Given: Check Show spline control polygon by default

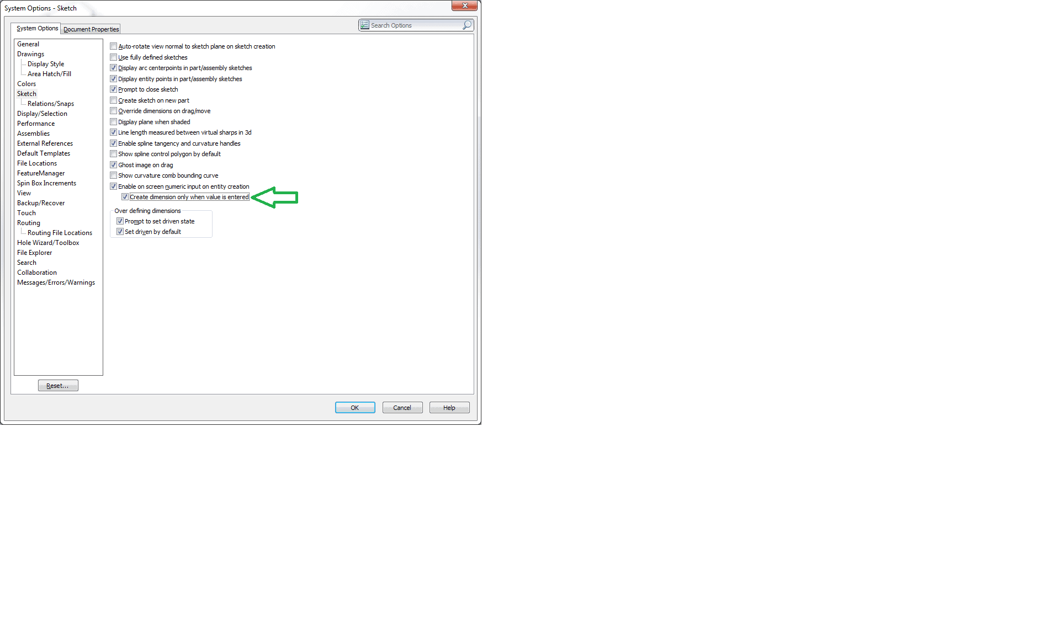Looking at the screenshot, I should coord(113,154).
